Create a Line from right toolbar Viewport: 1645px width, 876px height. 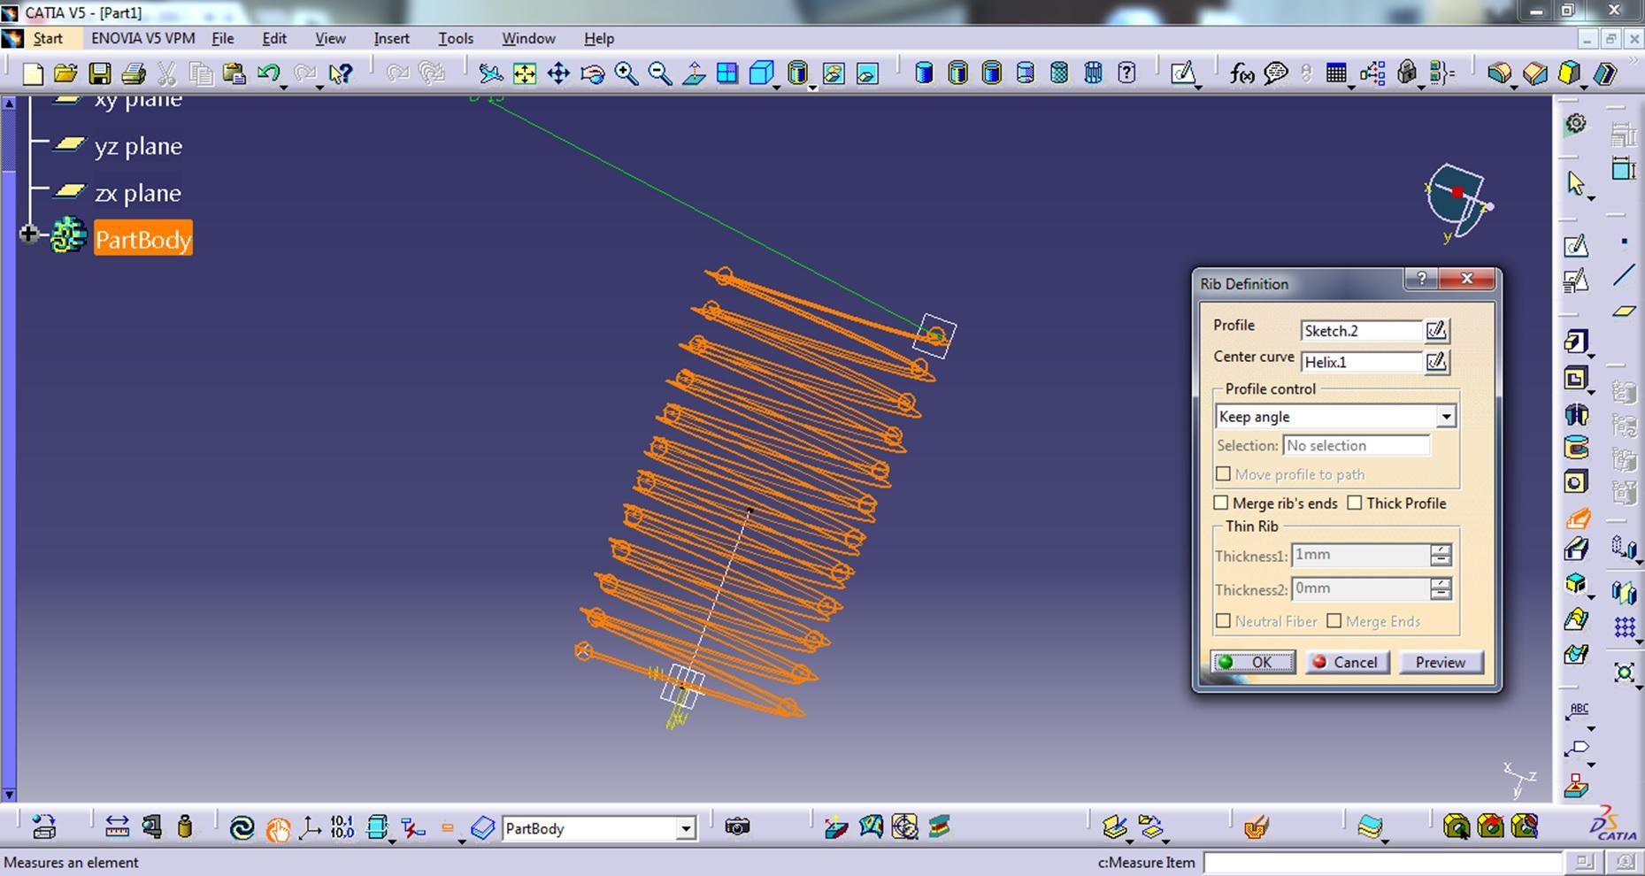coord(1624,276)
